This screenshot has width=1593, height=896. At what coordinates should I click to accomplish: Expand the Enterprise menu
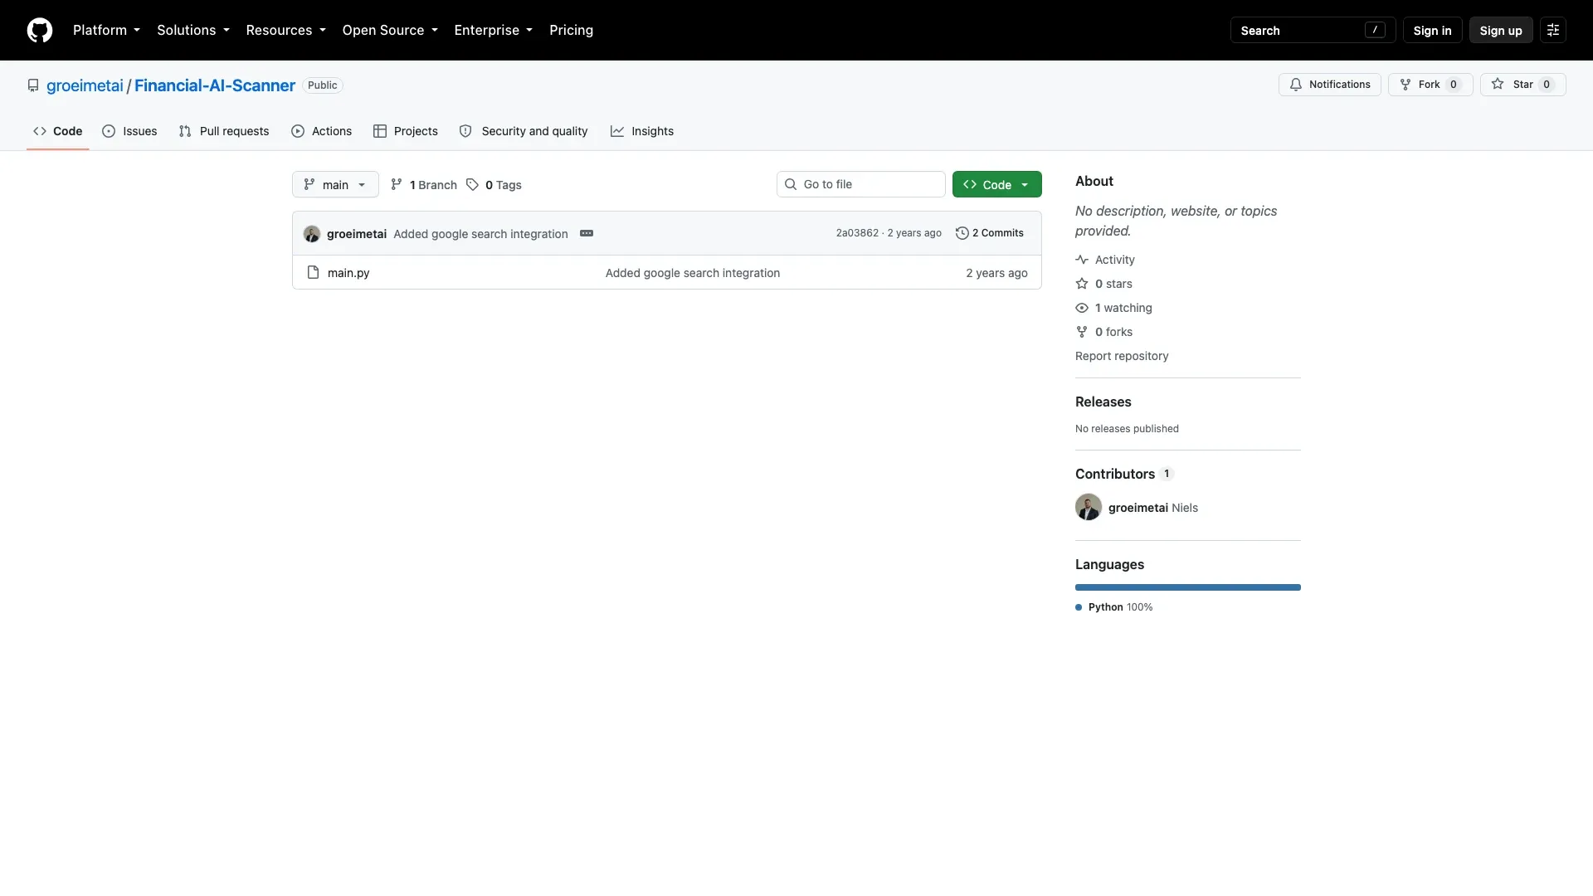pyautogui.click(x=493, y=30)
